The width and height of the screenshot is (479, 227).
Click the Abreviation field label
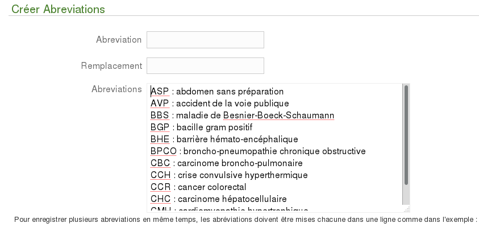point(119,40)
